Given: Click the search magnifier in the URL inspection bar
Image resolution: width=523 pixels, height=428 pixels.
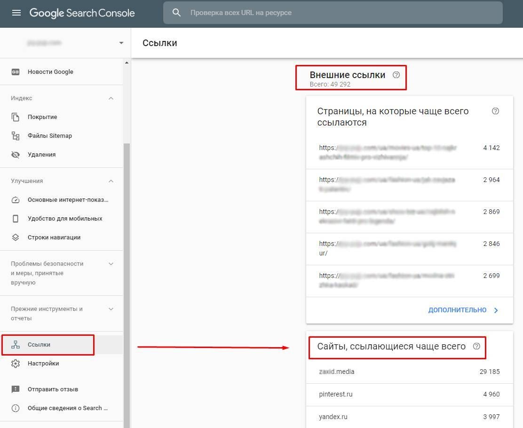Looking at the screenshot, I should point(176,13).
